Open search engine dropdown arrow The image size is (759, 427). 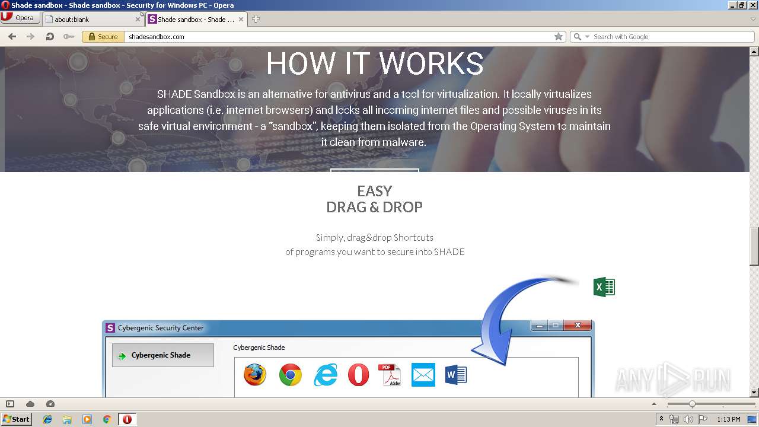click(587, 37)
